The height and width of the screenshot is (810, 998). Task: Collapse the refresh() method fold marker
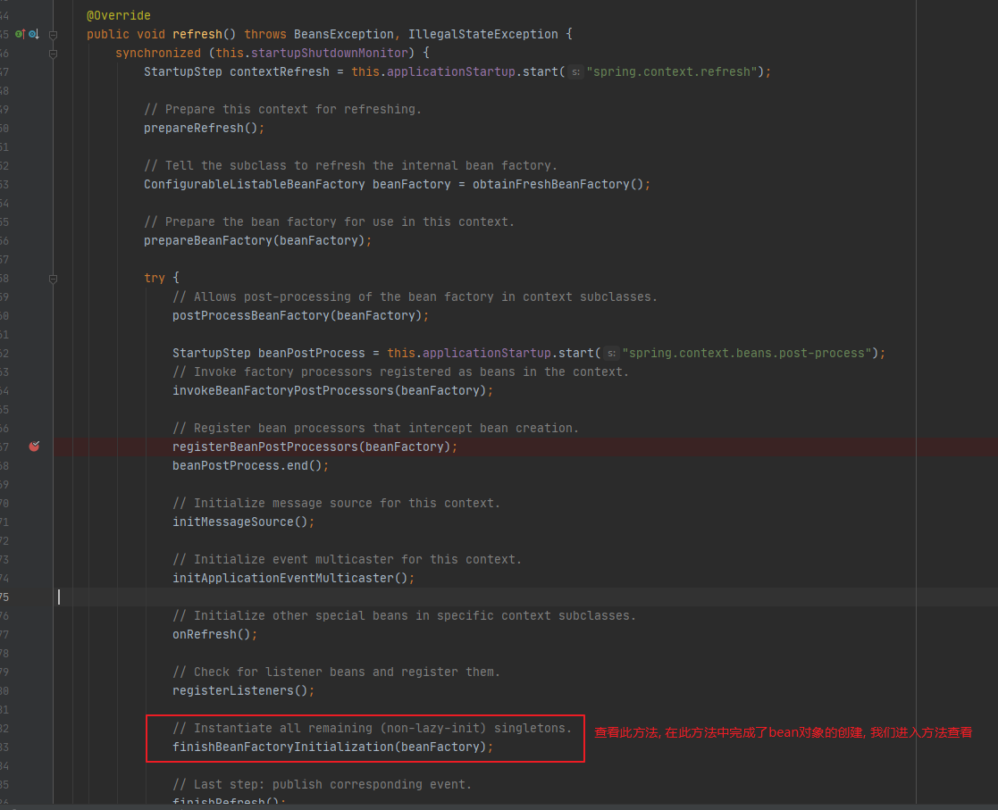(54, 34)
